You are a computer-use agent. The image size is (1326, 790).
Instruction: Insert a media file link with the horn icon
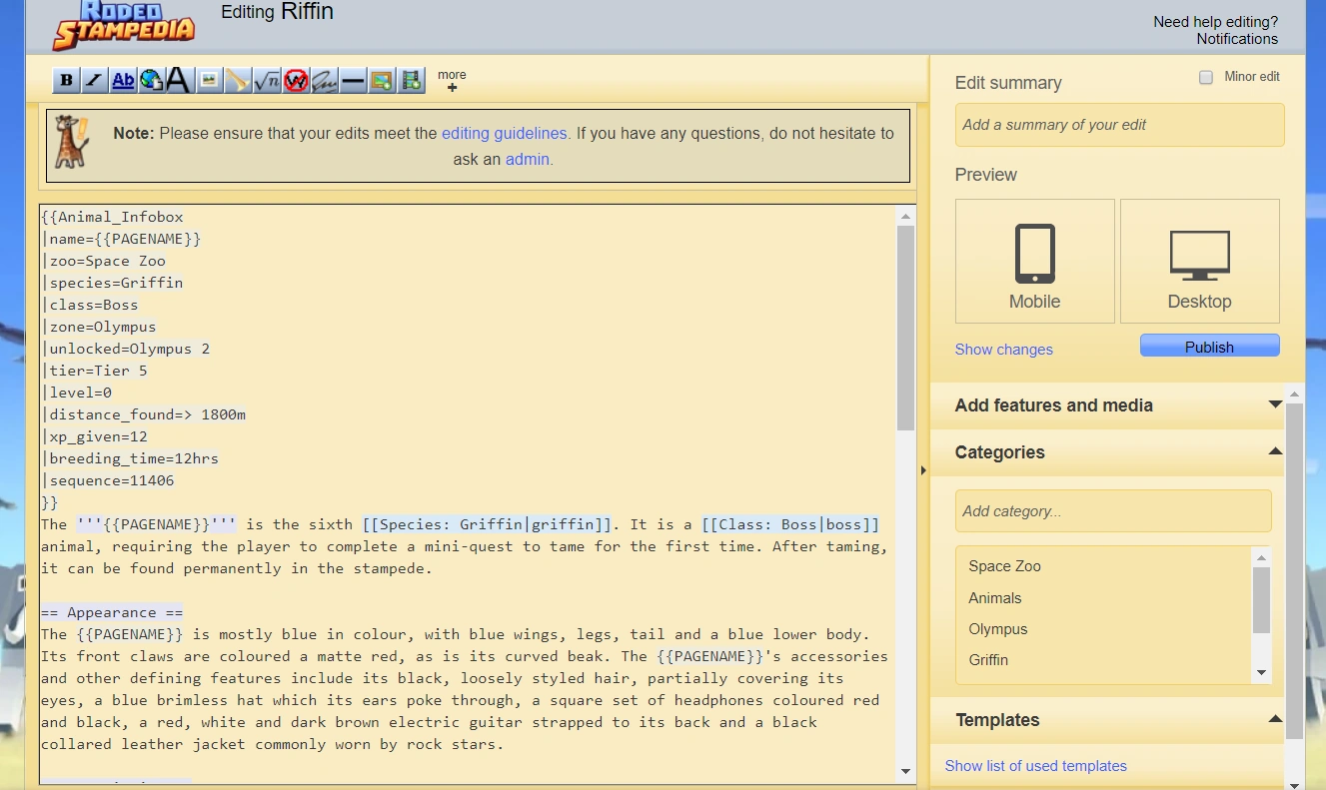click(238, 81)
